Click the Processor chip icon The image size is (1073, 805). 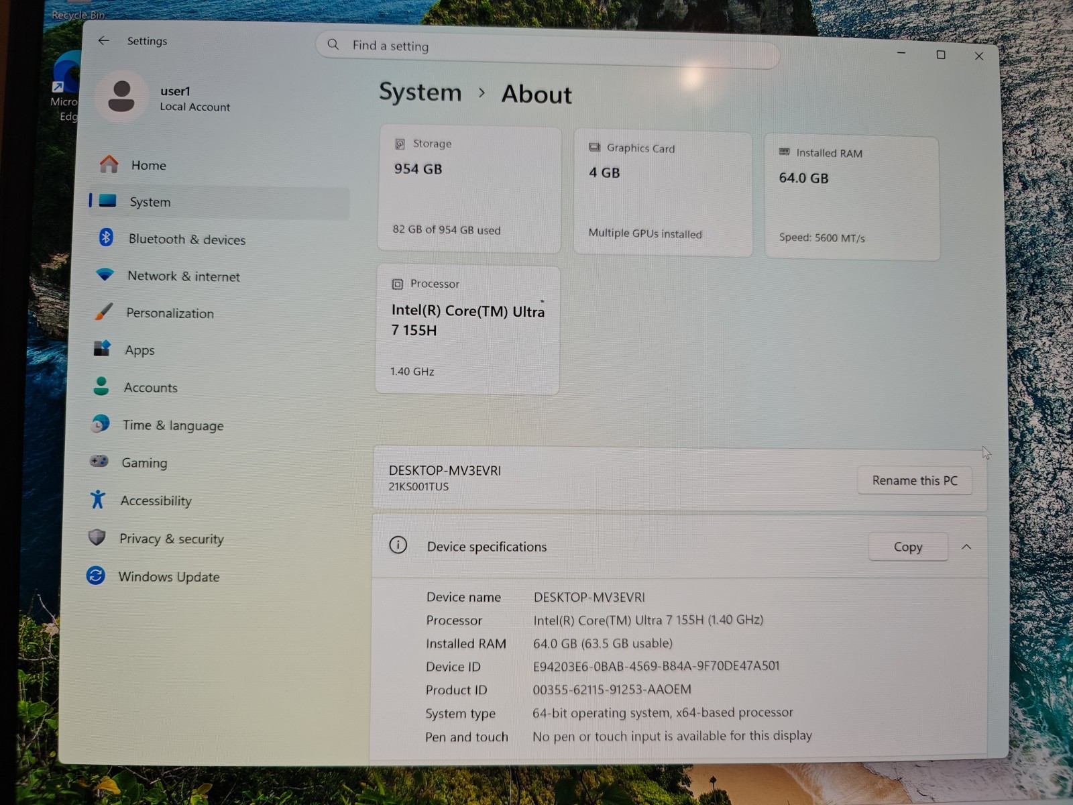coord(397,284)
